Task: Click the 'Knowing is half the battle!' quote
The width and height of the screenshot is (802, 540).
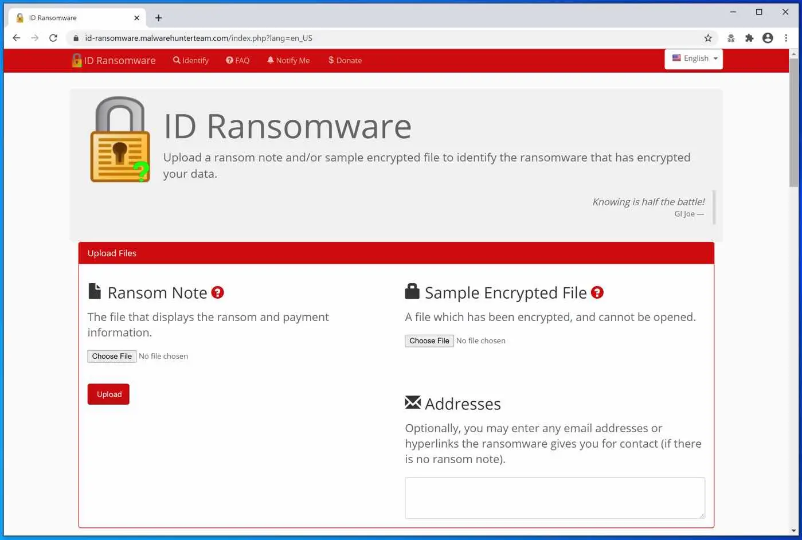Action: click(x=648, y=202)
